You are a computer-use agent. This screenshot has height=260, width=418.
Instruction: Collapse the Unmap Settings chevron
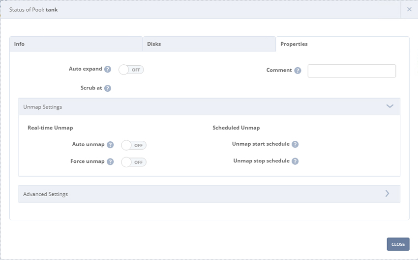click(x=390, y=106)
